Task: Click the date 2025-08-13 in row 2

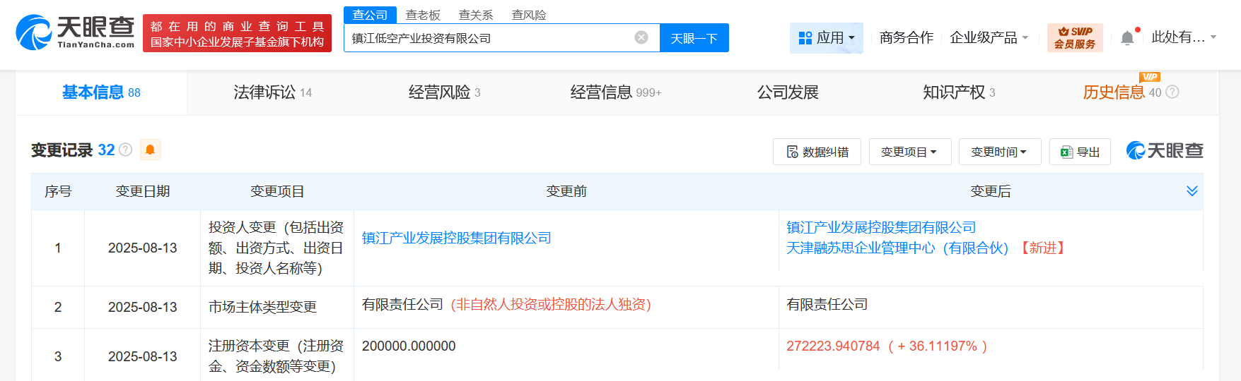Action: click(x=143, y=307)
